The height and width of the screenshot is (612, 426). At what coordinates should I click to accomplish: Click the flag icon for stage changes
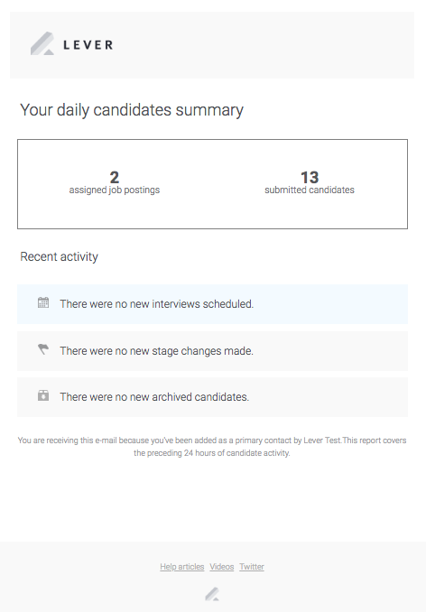click(x=43, y=349)
